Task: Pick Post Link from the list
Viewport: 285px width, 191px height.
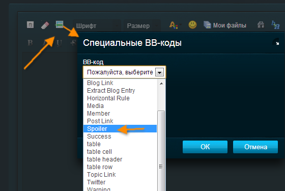Action: click(x=120, y=121)
